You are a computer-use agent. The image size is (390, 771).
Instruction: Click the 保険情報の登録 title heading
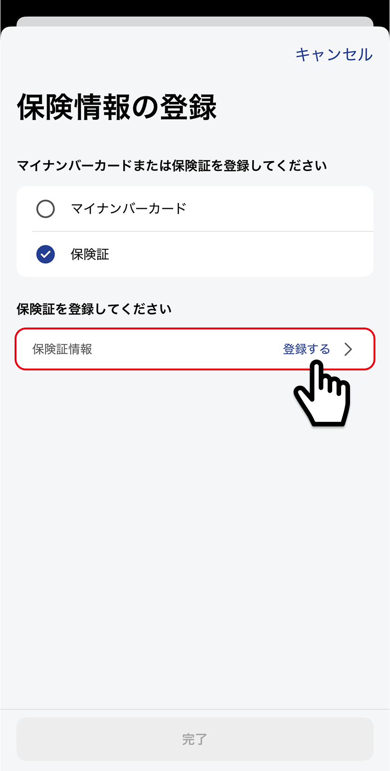point(117,107)
